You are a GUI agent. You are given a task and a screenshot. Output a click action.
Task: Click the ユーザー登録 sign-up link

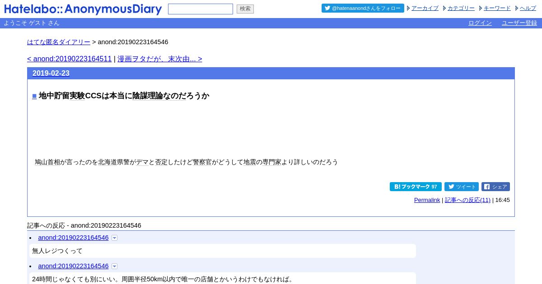point(519,23)
